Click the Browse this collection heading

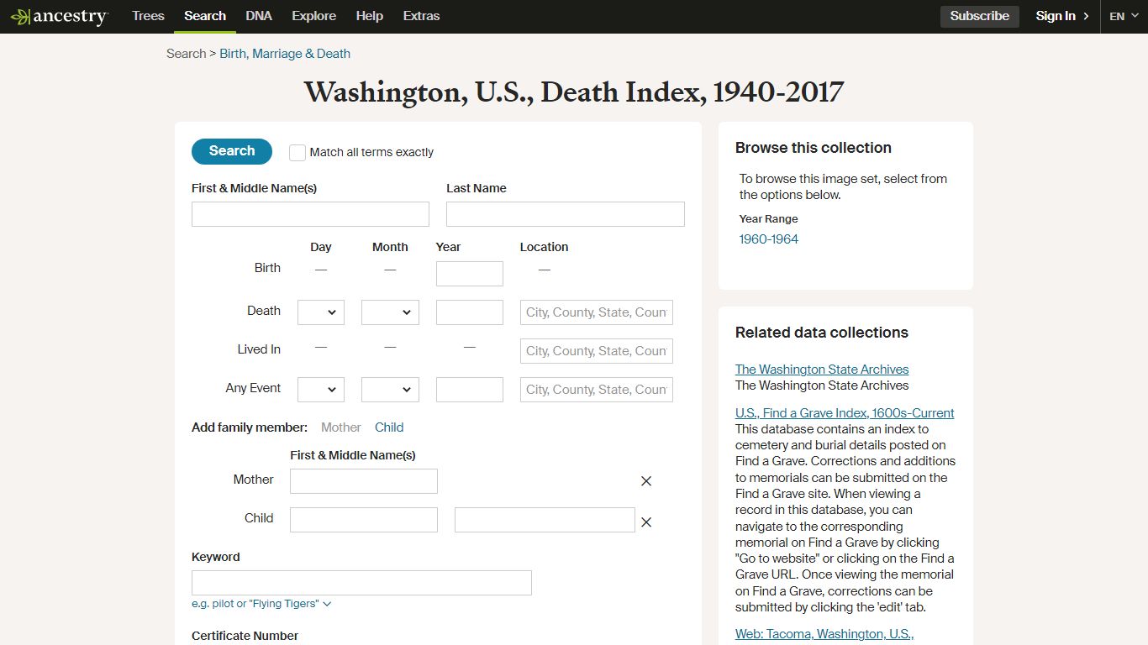coord(814,148)
